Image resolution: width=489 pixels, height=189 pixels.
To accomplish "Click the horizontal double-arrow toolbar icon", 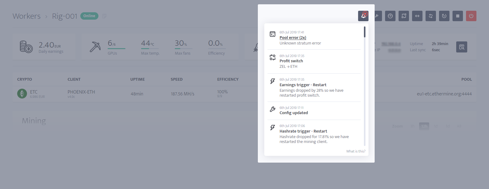I will coord(417,16).
